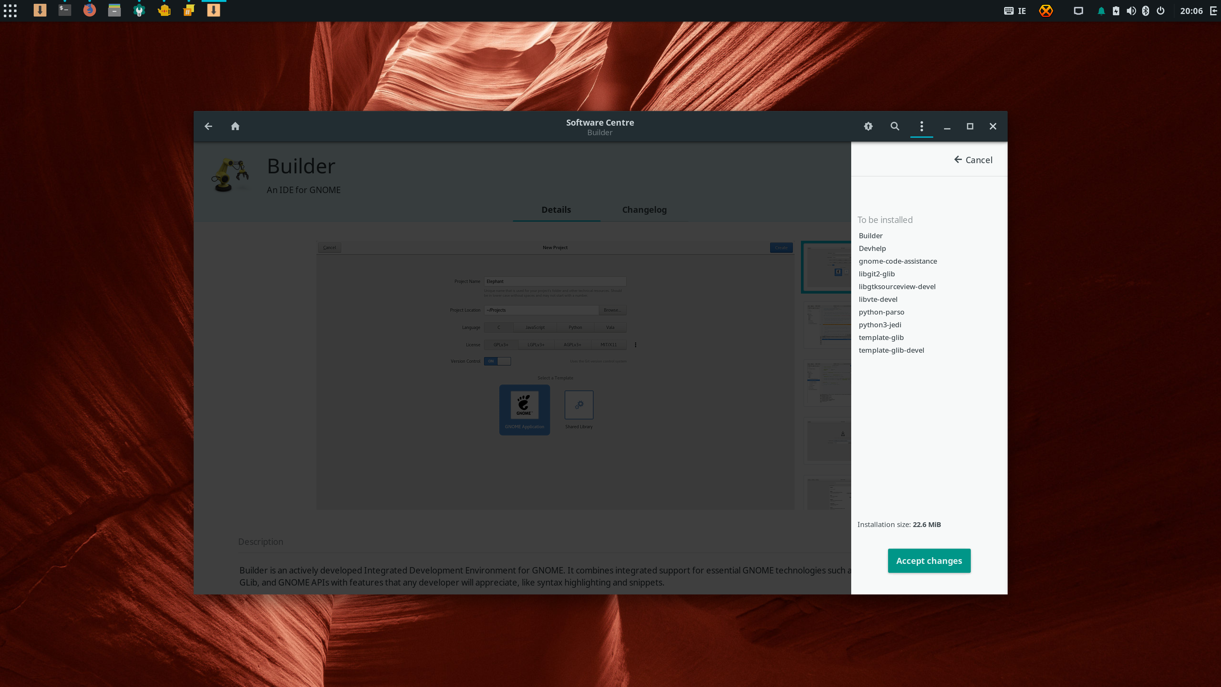Screen dimensions: 1221x687
Task: Open the Bluetooth indicator menu
Action: (x=1146, y=11)
